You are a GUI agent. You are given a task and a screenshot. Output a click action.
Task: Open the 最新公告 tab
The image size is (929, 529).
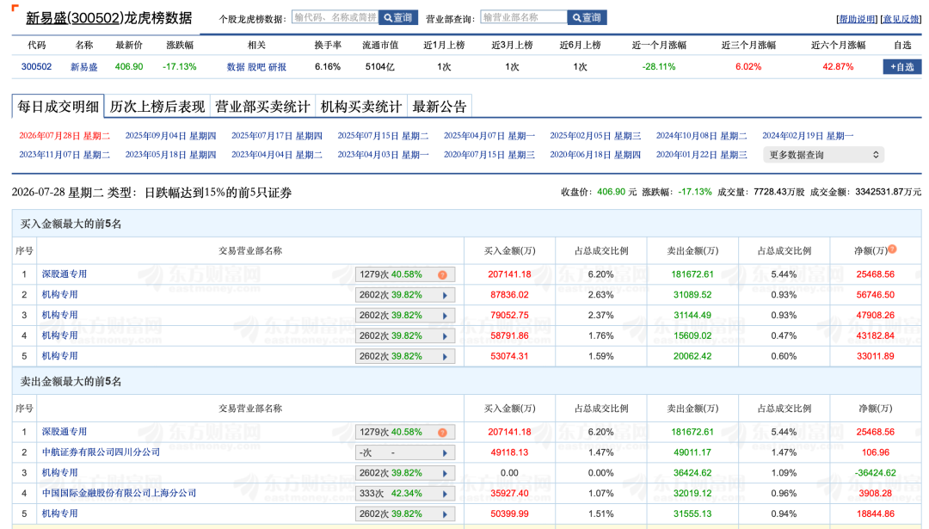coord(440,107)
